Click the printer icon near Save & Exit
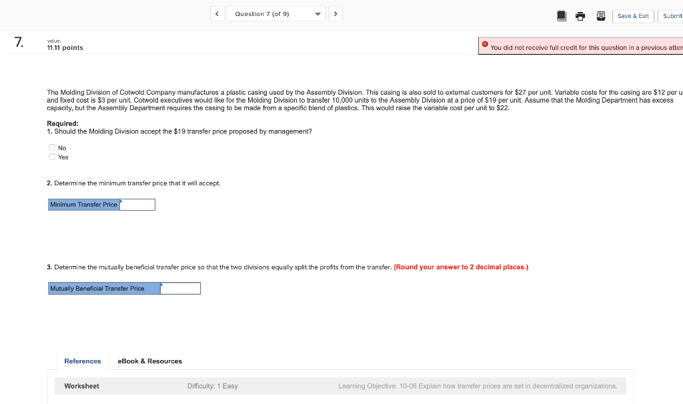683x404 pixels. (580, 15)
